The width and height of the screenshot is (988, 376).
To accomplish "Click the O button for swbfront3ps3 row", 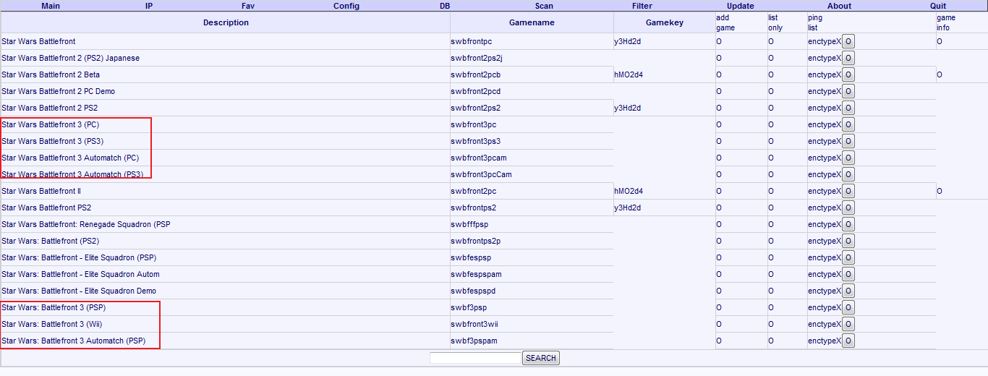I will (x=848, y=141).
